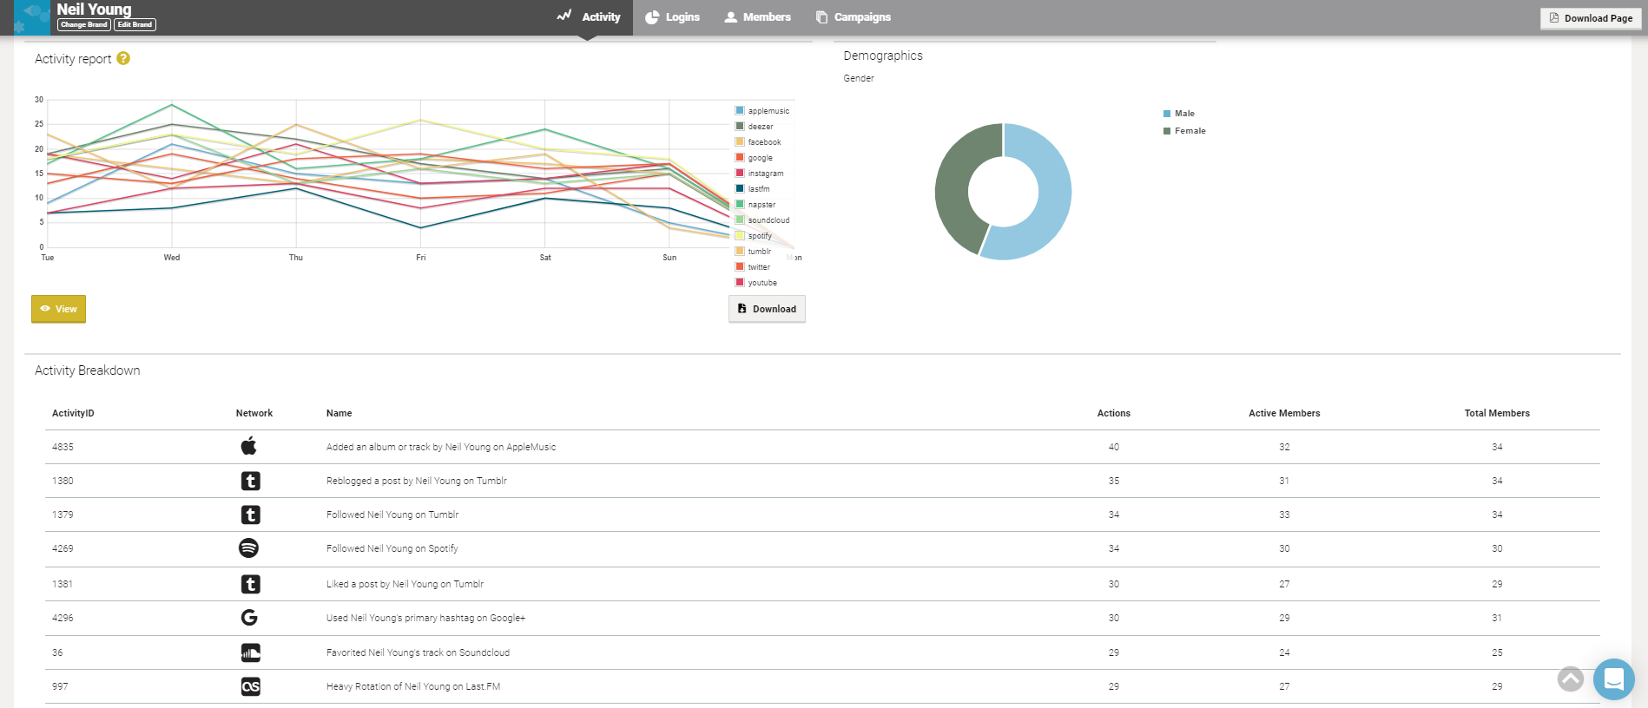Click the Download Page button
1648x708 pixels.
pyautogui.click(x=1591, y=18)
